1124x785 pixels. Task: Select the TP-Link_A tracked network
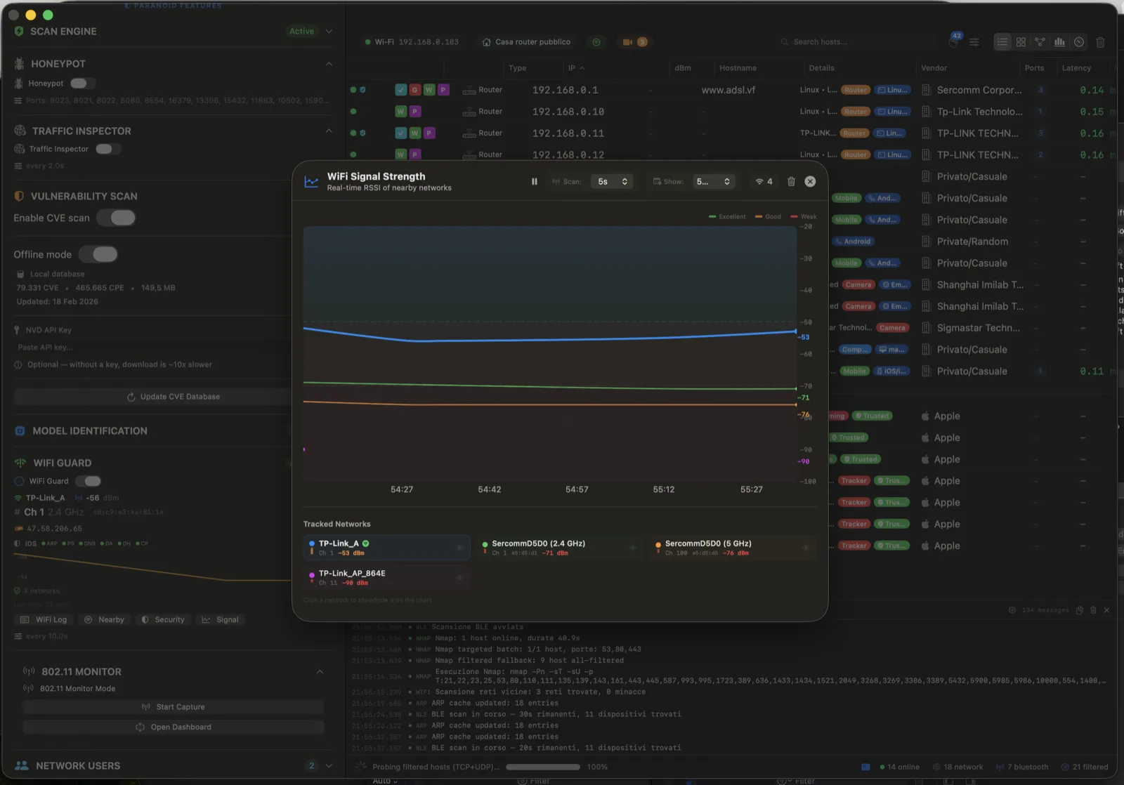(386, 548)
